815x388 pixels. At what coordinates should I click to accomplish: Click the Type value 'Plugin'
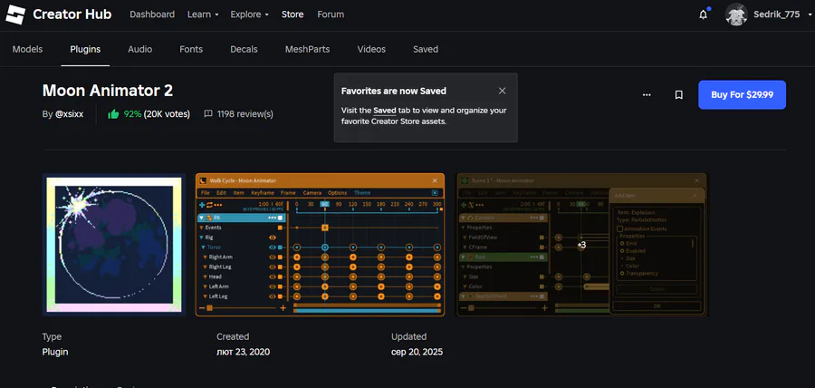point(55,352)
